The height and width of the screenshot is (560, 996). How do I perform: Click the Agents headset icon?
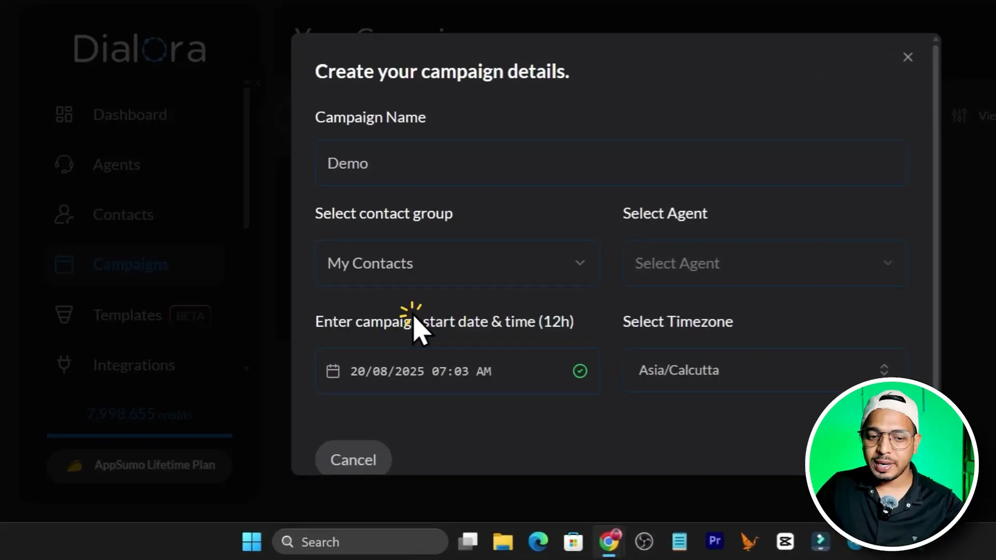click(x=64, y=165)
